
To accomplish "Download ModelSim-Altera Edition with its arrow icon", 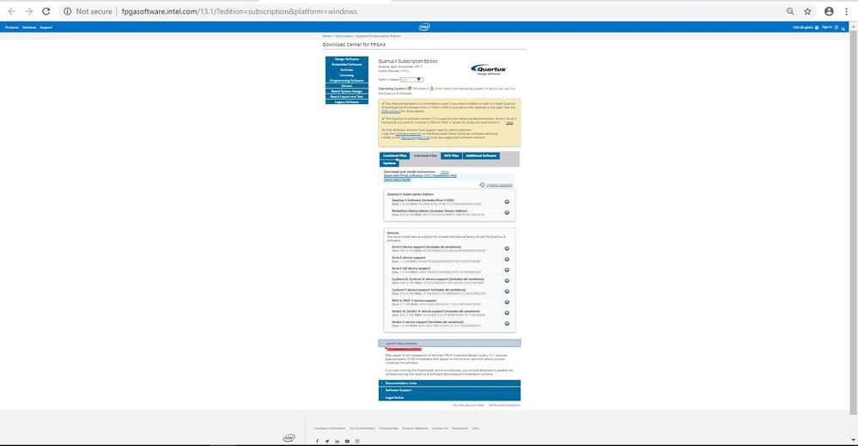I will point(507,212).
